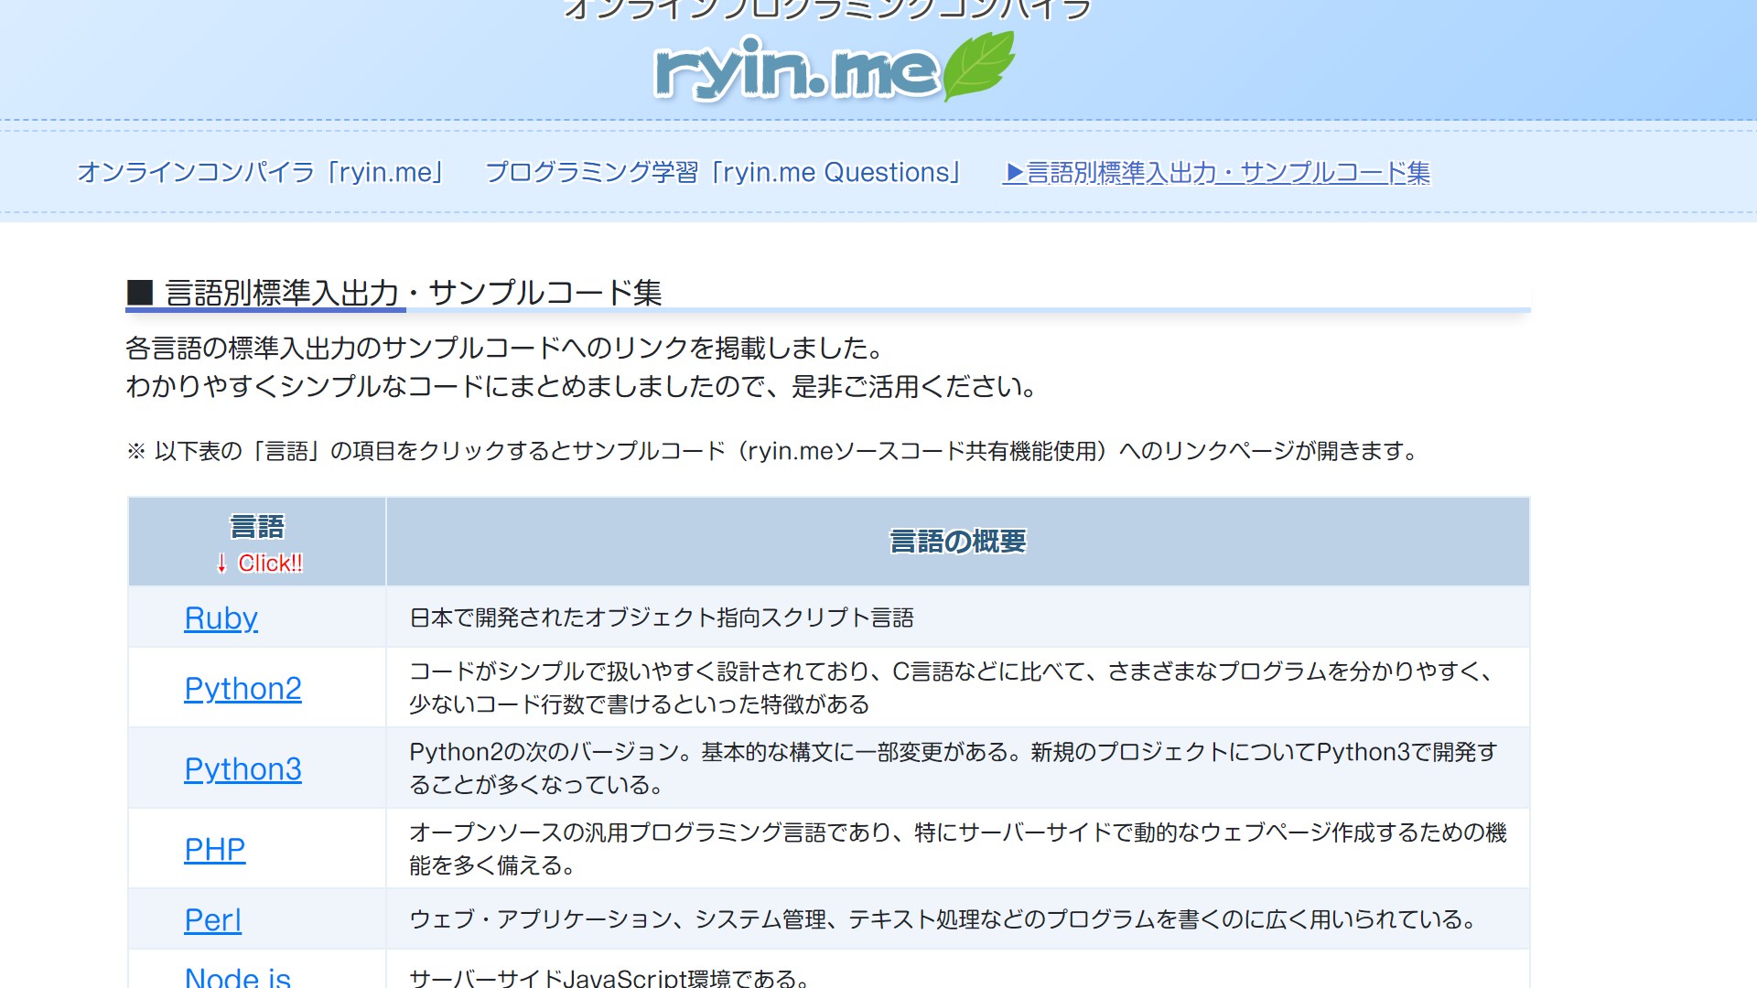1757x988 pixels.
Task: Open the Python3 sample code link
Action: coord(243,769)
